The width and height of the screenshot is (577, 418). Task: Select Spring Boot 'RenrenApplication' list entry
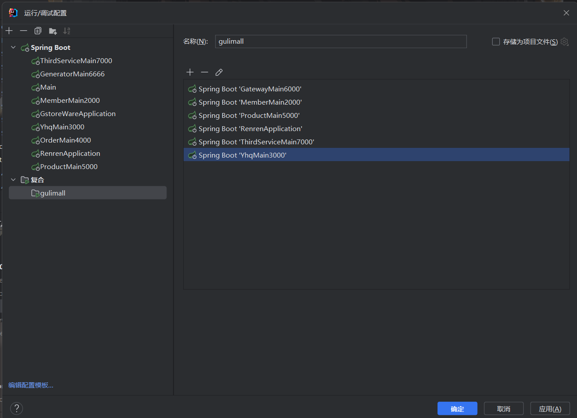(x=376, y=128)
